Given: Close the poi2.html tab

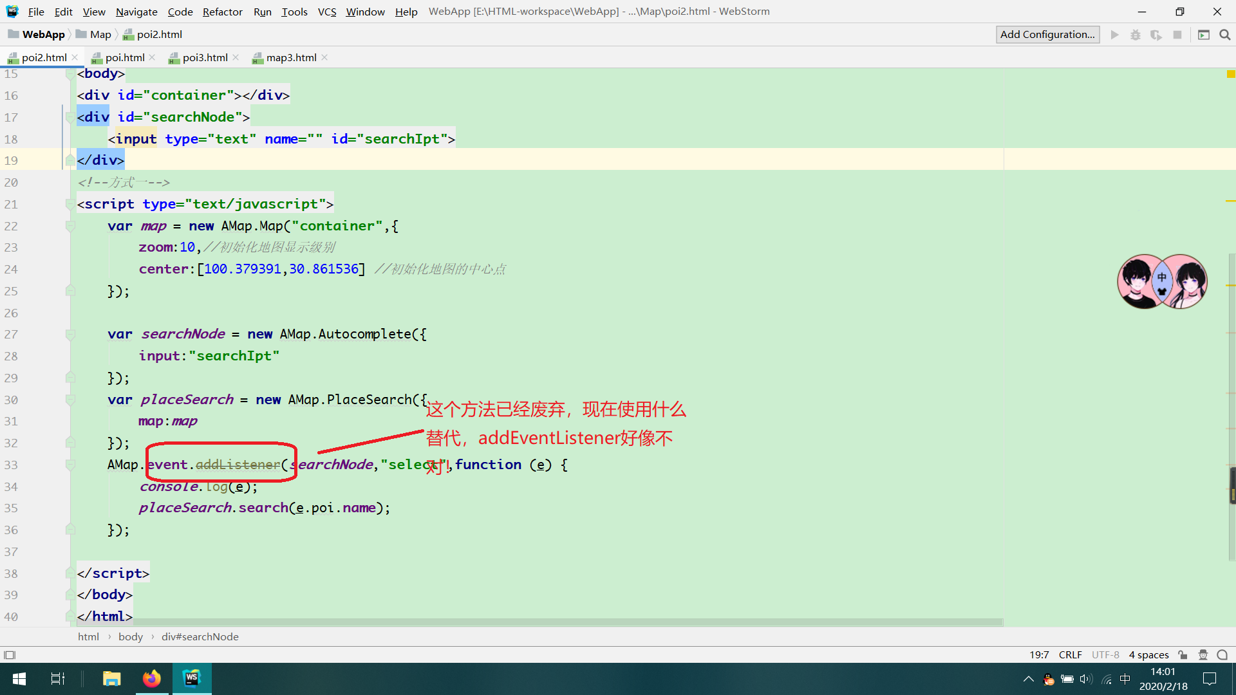Looking at the screenshot, I should pos(75,57).
